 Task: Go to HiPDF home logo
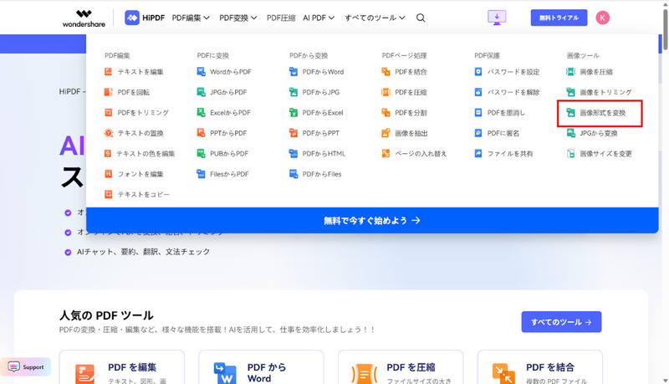(x=145, y=18)
